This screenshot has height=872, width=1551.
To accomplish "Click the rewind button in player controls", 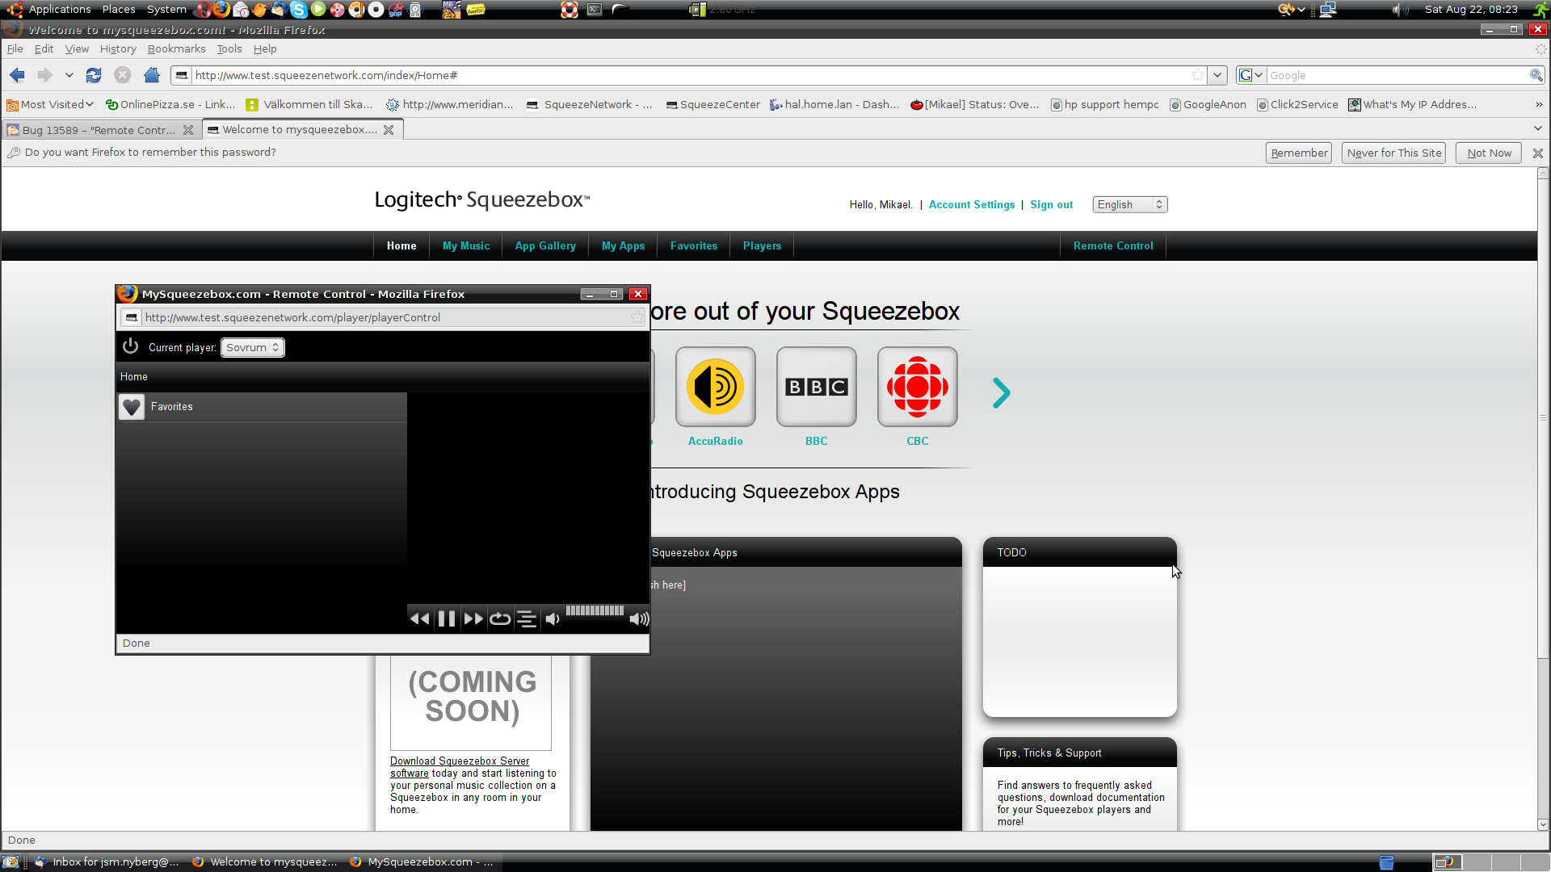I will coord(419,619).
